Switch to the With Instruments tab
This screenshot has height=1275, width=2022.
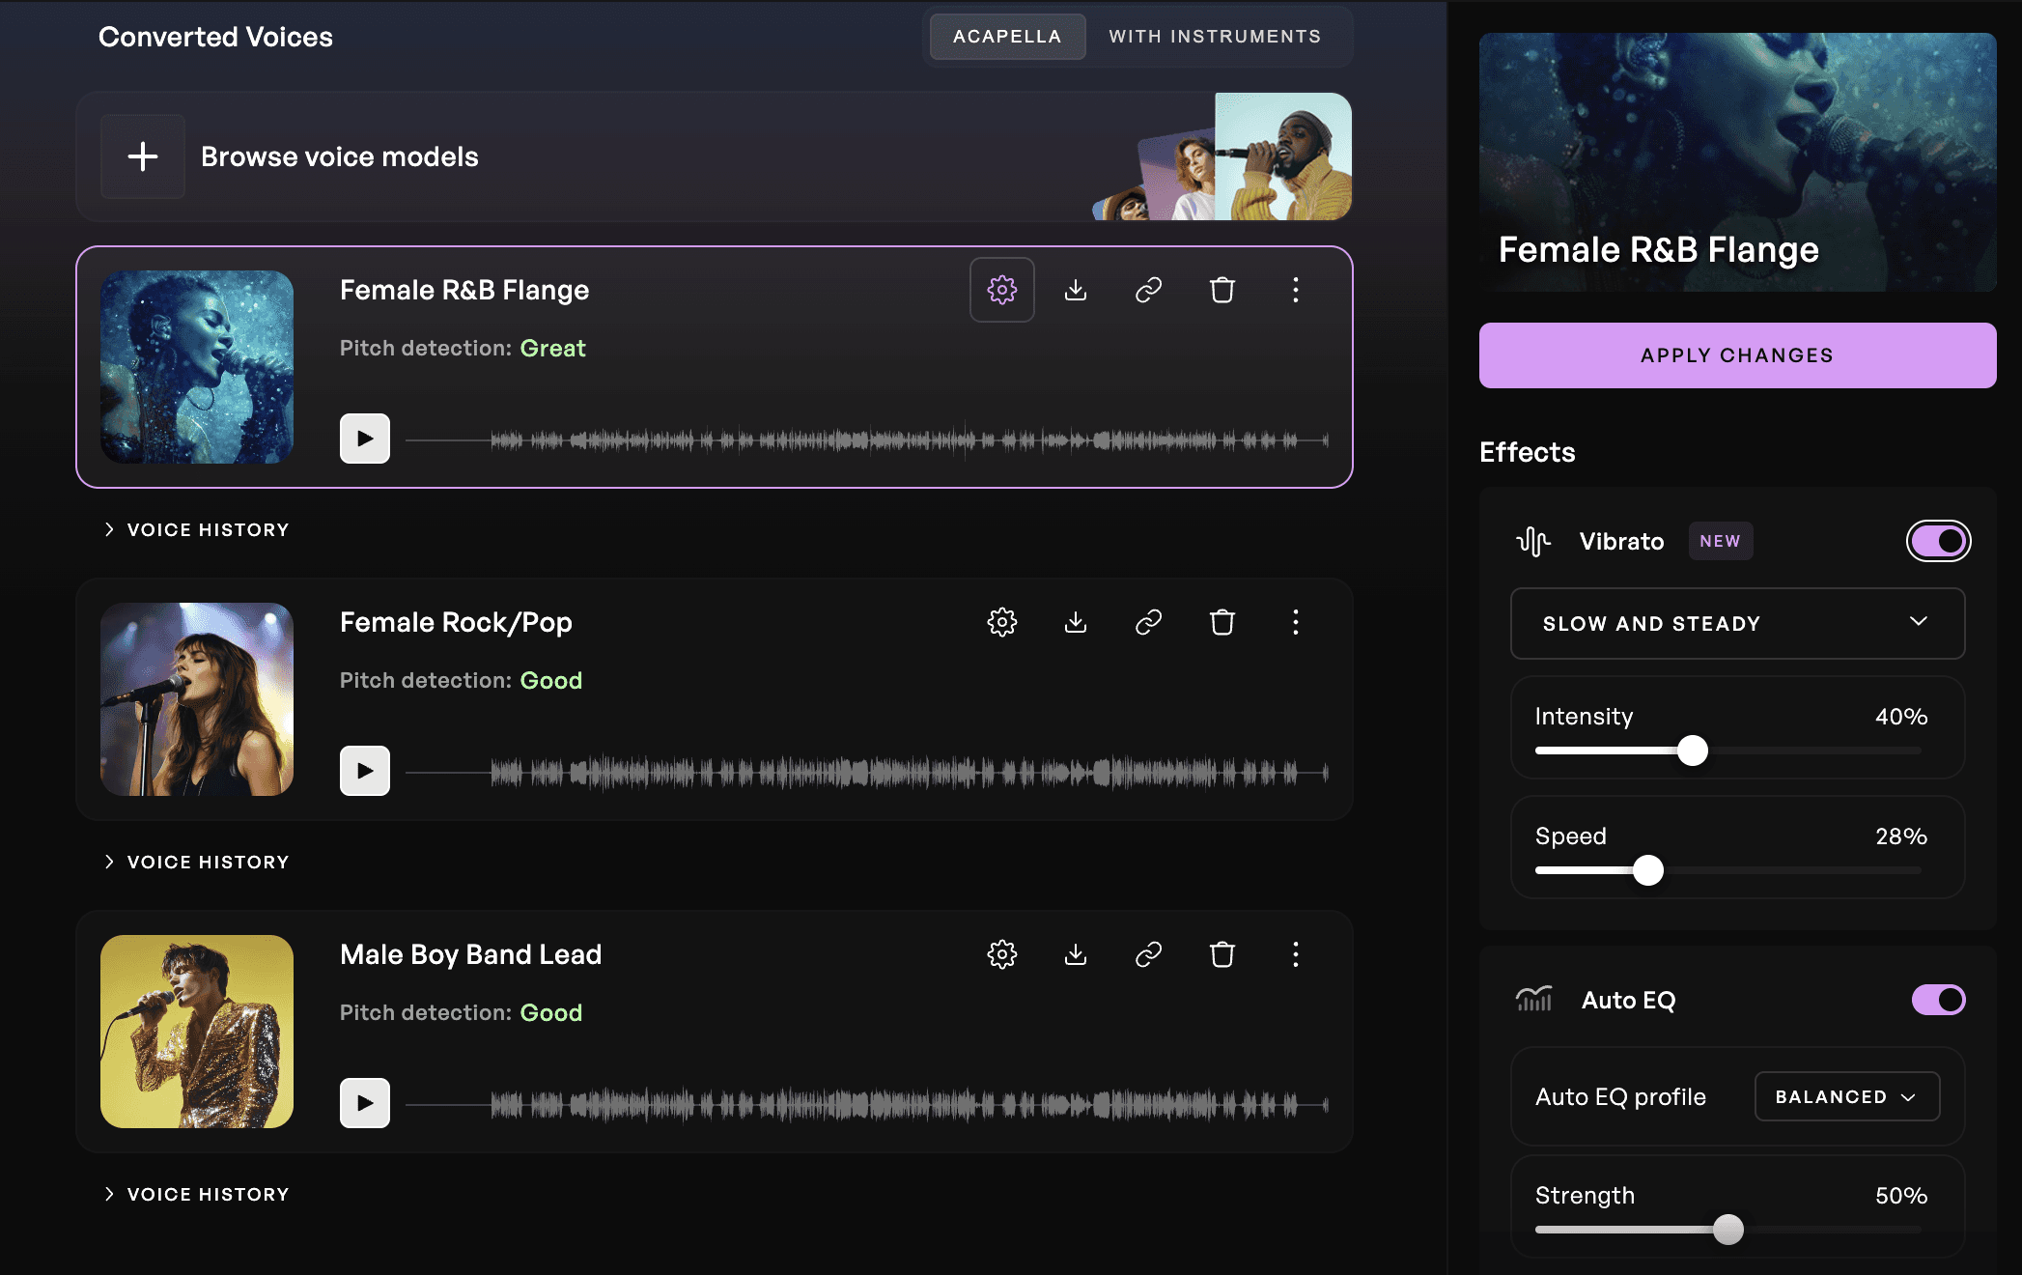point(1215,37)
